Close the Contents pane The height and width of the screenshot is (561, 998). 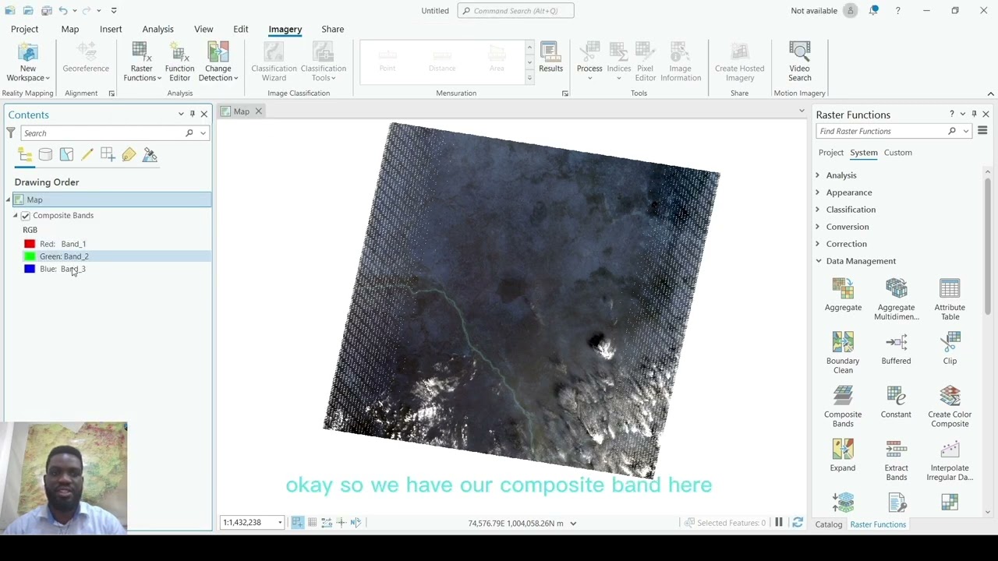[204, 115]
